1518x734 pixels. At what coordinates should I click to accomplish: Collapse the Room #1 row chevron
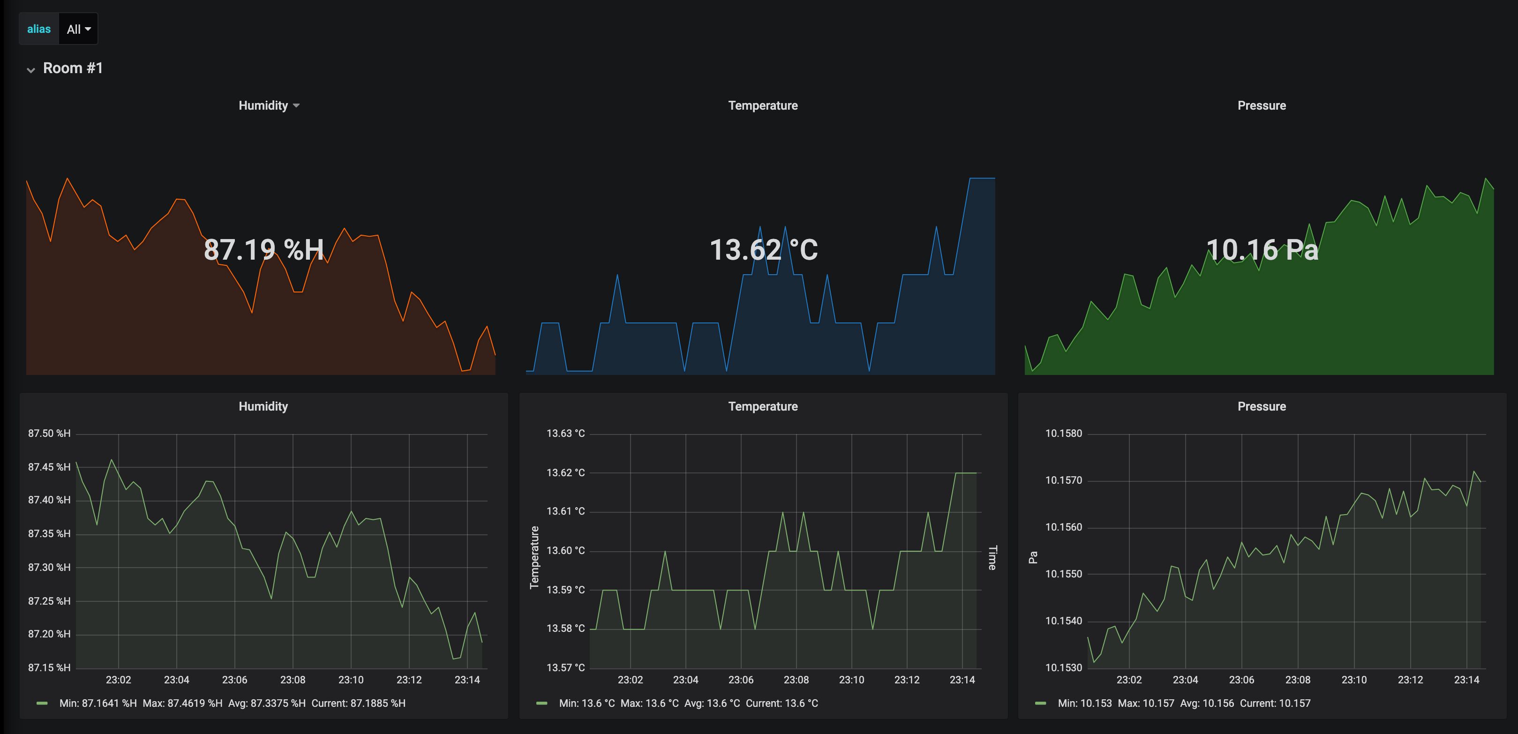coord(30,69)
